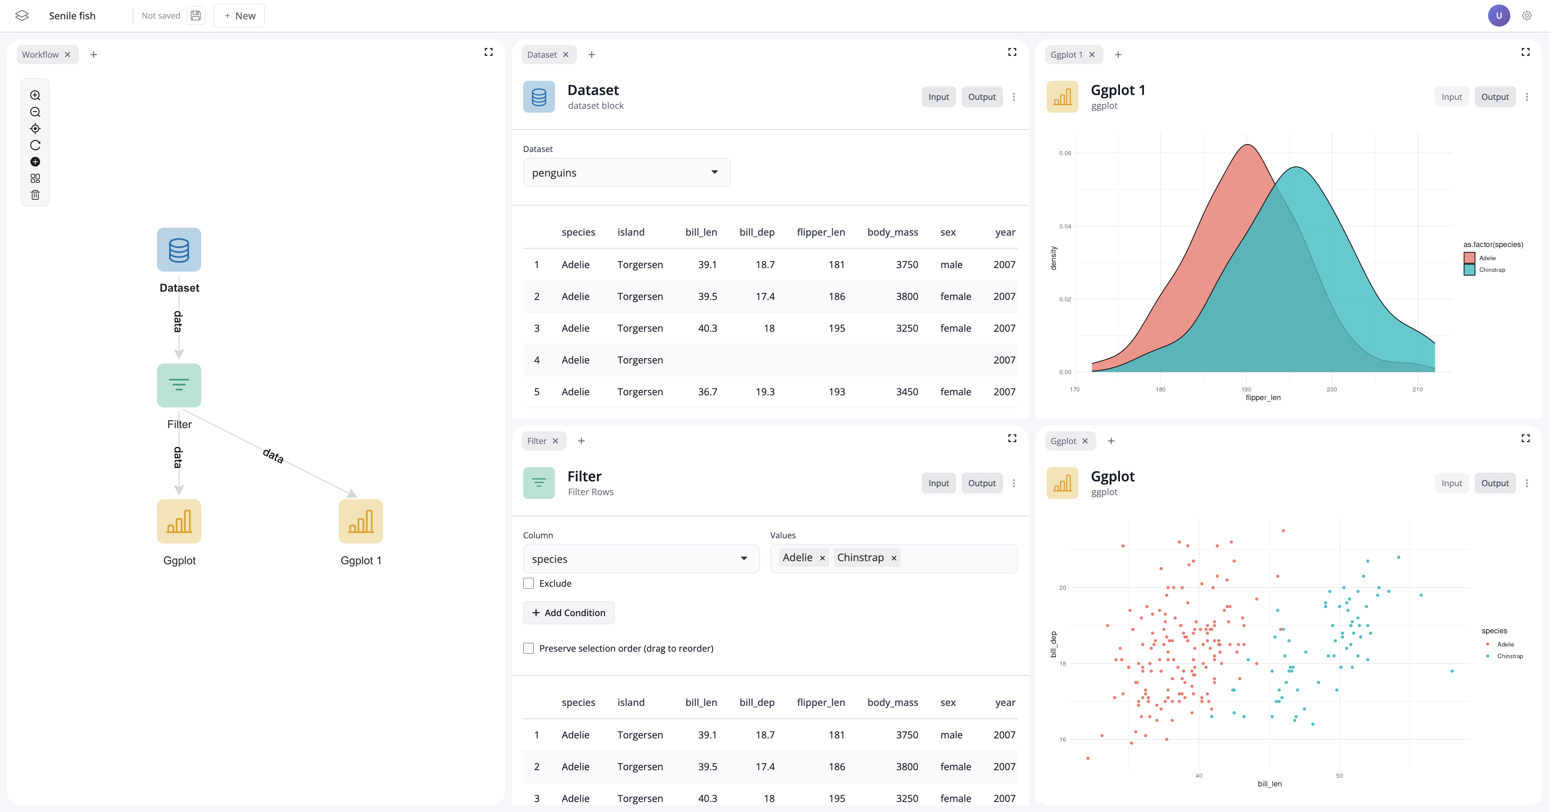
Task: Click the New button in the header
Action: pyautogui.click(x=239, y=16)
